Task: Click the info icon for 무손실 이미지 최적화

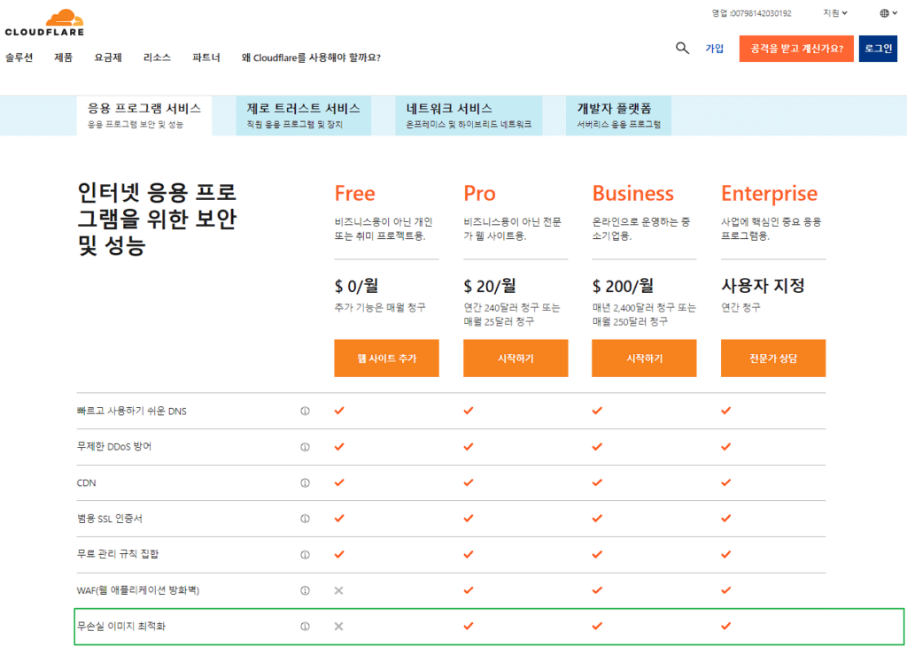Action: click(305, 626)
